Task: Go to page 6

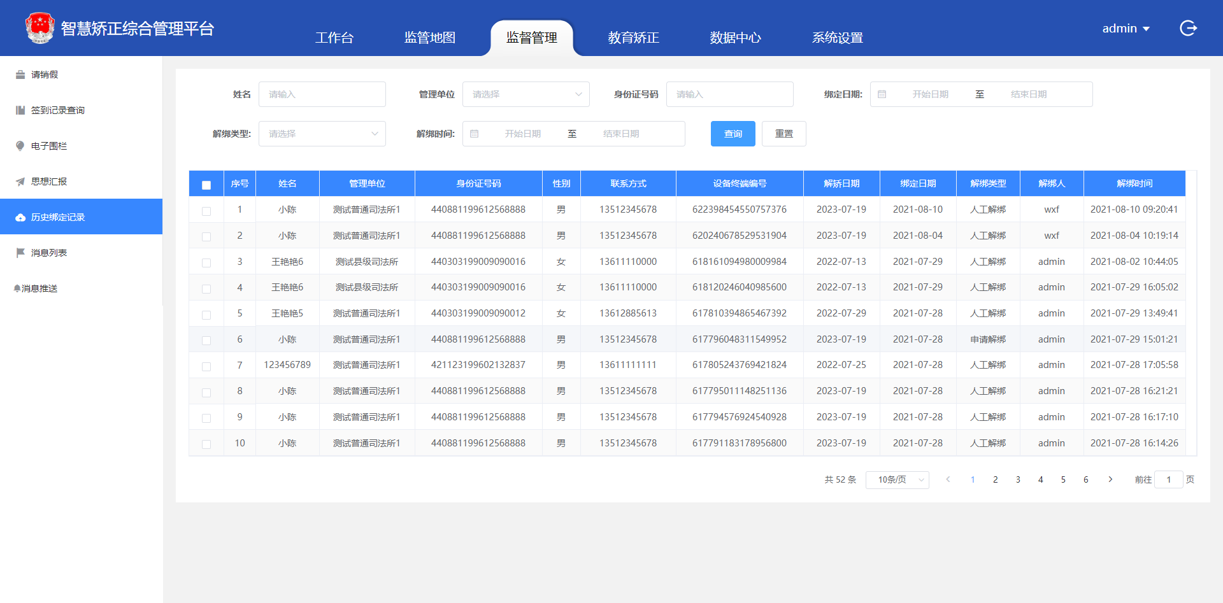Action: pyautogui.click(x=1086, y=479)
